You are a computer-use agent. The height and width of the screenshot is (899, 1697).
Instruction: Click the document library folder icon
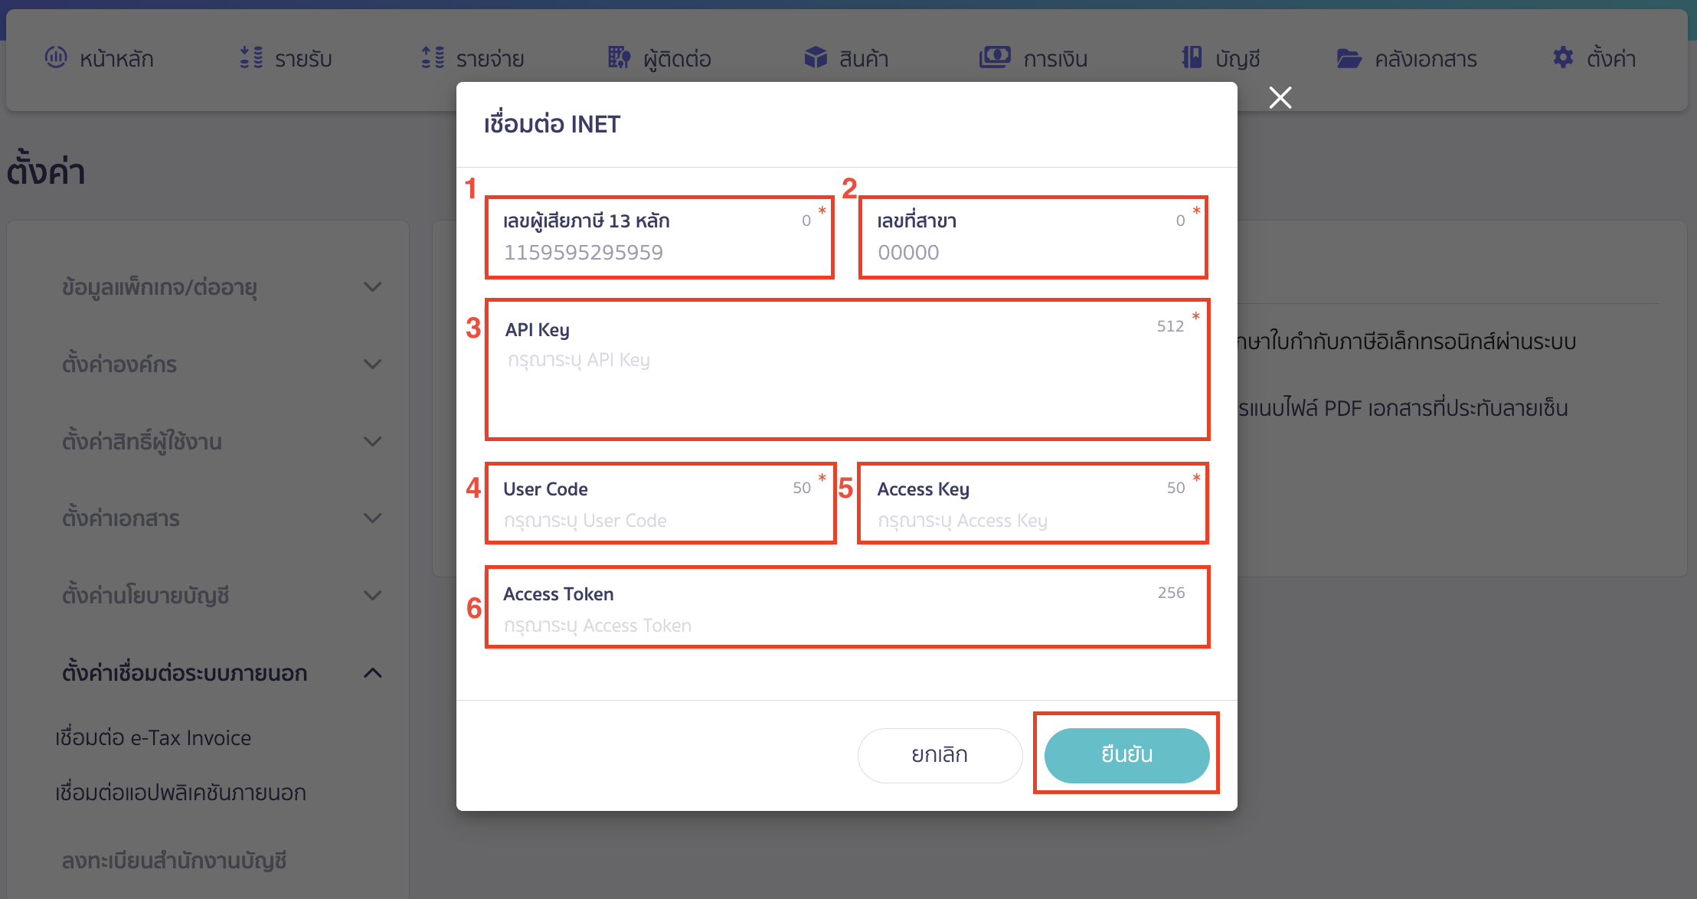tap(1349, 58)
